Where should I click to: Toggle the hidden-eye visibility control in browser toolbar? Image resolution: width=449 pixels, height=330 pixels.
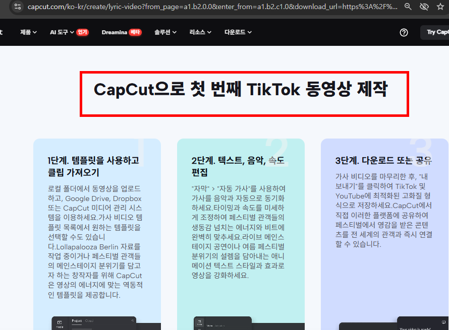[x=424, y=7]
